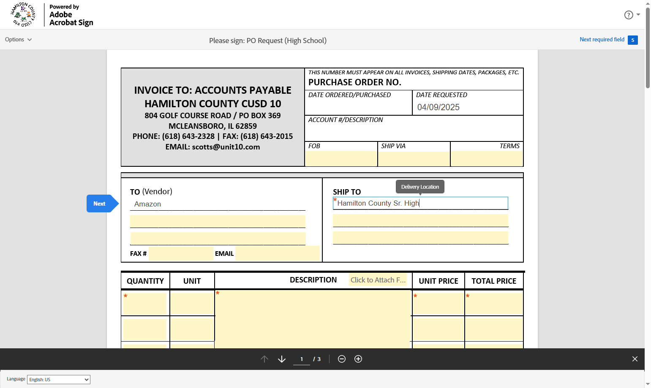The height and width of the screenshot is (388, 651).
Task: Click the second Unit row field
Action: pyautogui.click(x=192, y=329)
